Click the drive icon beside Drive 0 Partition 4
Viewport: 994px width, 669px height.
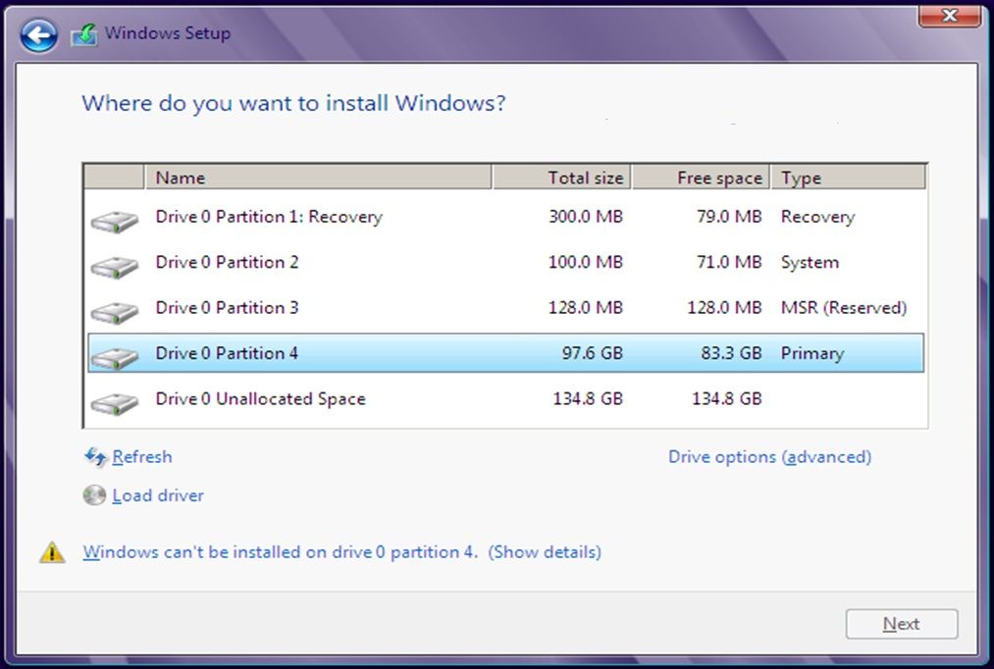pyautogui.click(x=114, y=356)
